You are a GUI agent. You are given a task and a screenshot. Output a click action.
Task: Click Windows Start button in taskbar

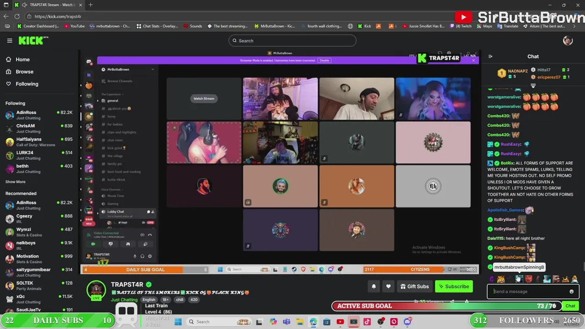(x=178, y=322)
